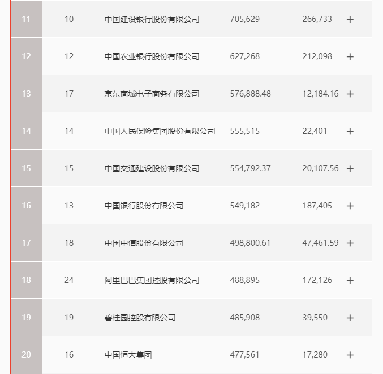The width and height of the screenshot is (383, 374).
Task: Click profit figure 47,461.59
Action: pos(320,243)
